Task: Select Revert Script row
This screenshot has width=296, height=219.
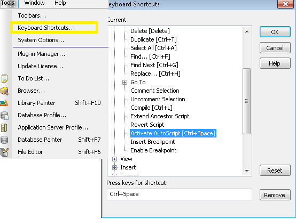Action: (x=147, y=125)
